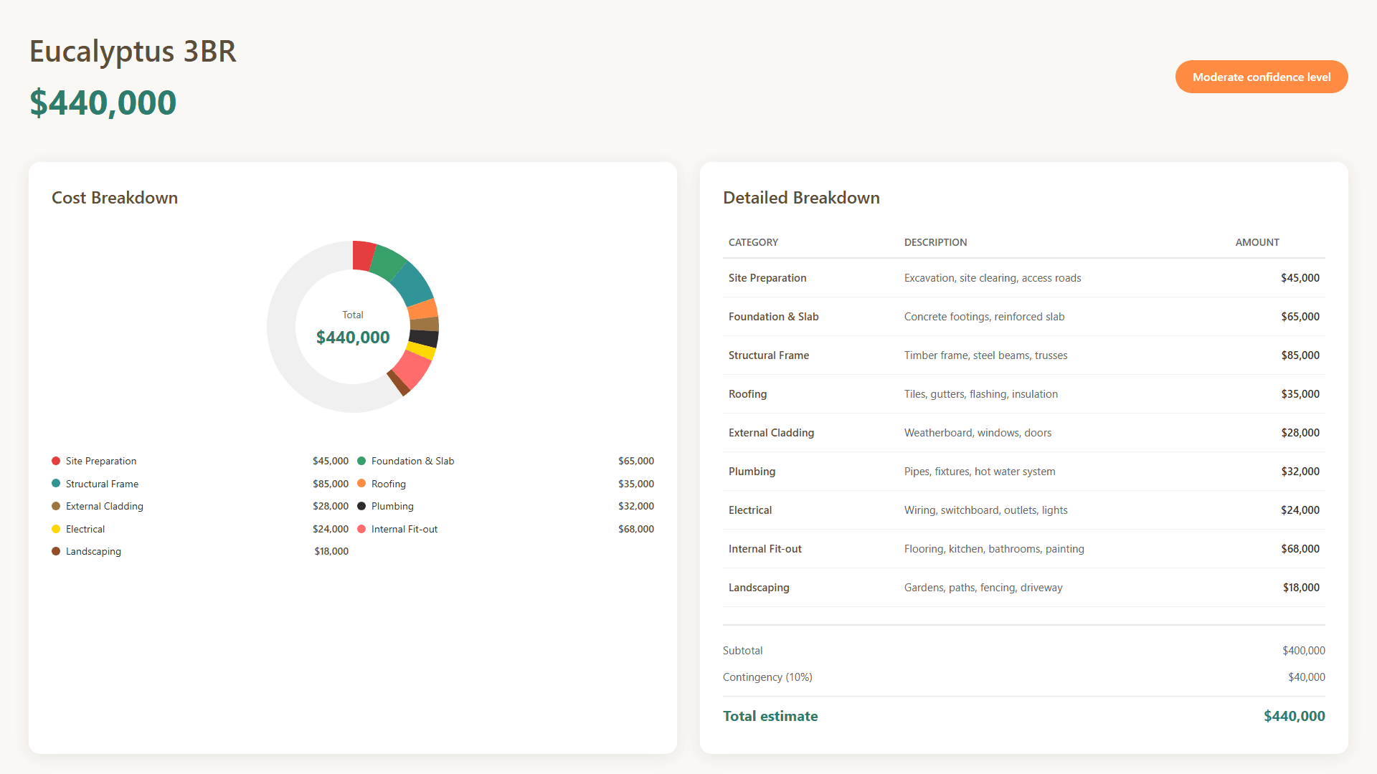Open the Cost Breakdown panel heading
Viewport: 1377px width, 774px height.
(x=114, y=198)
